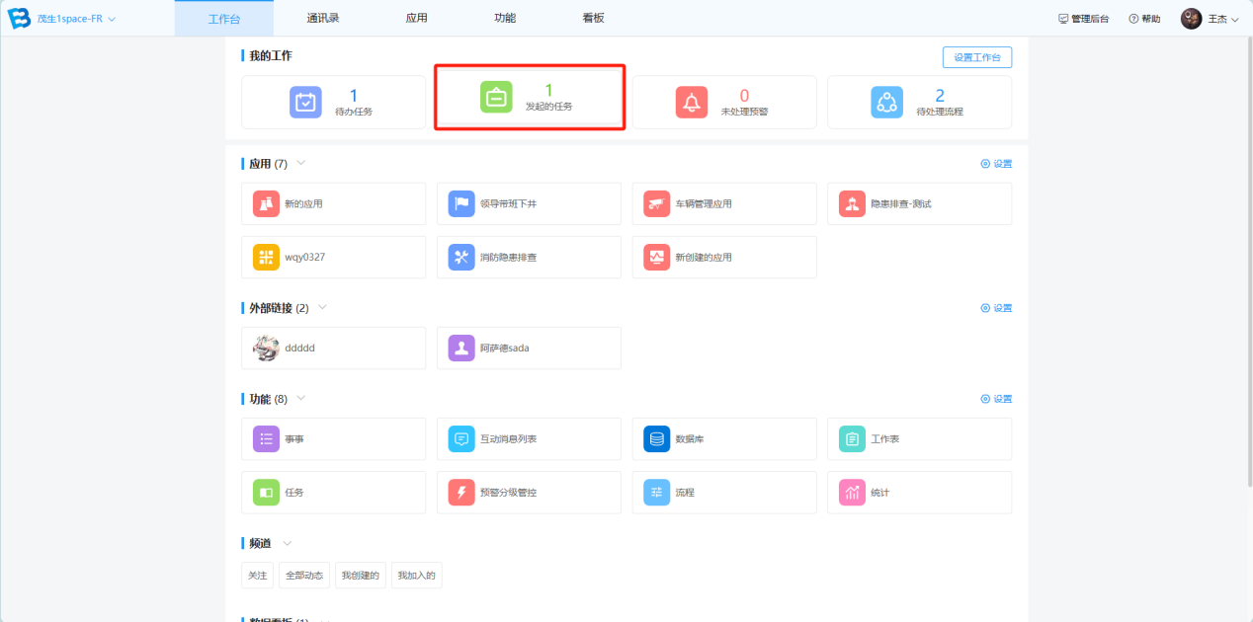Open the ddddd external link thumbnail
The image size is (1253, 622).
(x=267, y=348)
